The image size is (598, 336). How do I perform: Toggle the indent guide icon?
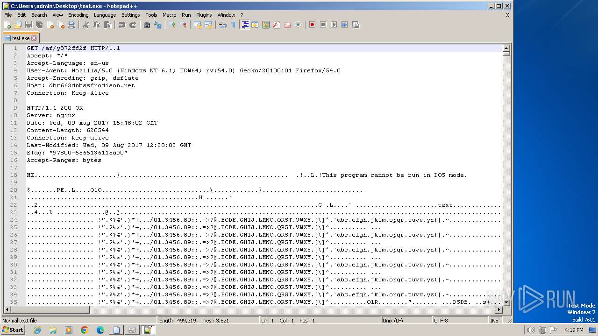click(x=244, y=25)
